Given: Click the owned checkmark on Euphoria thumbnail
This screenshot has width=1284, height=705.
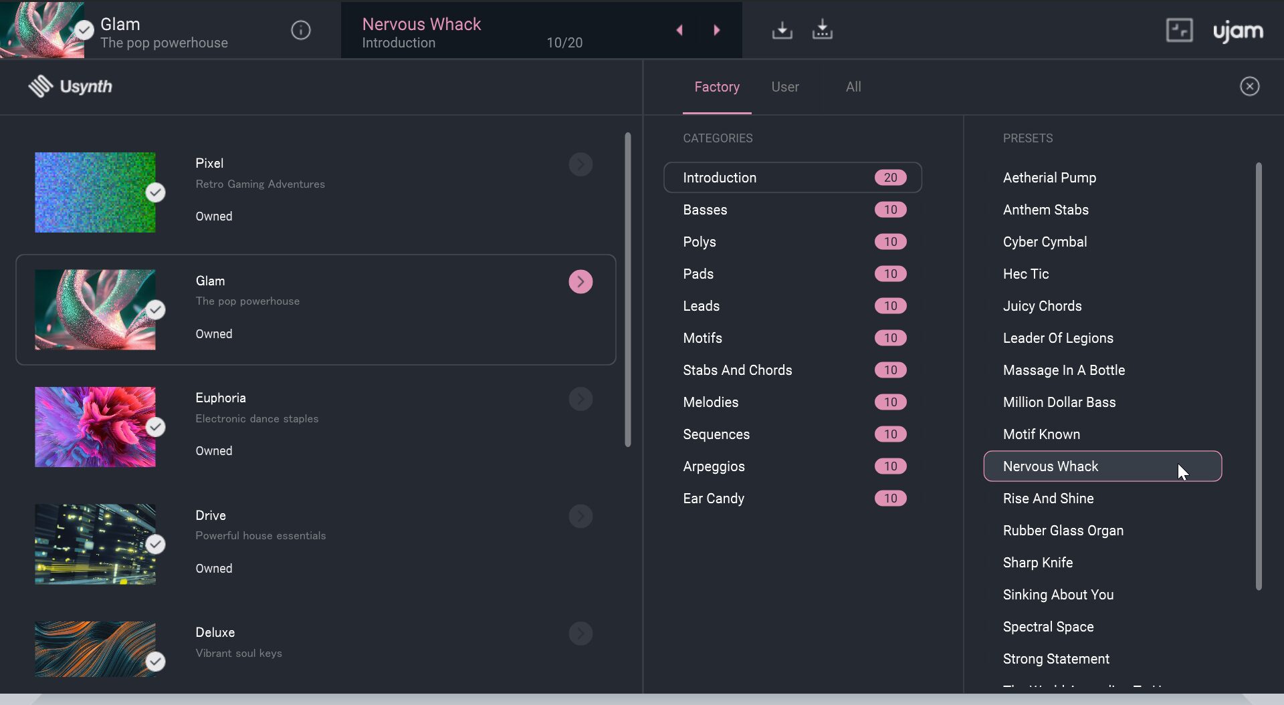Looking at the screenshot, I should coord(156,427).
